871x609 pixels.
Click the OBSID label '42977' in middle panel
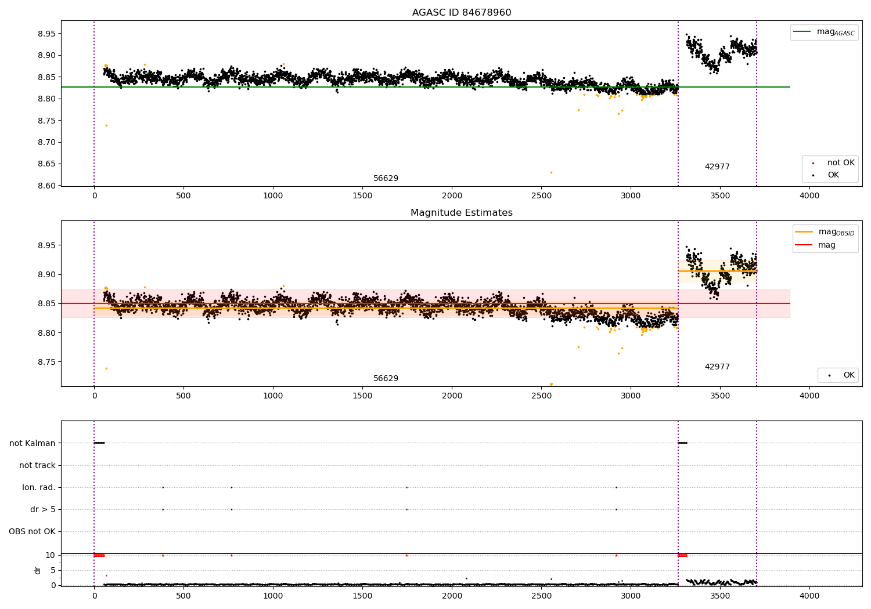coord(717,367)
